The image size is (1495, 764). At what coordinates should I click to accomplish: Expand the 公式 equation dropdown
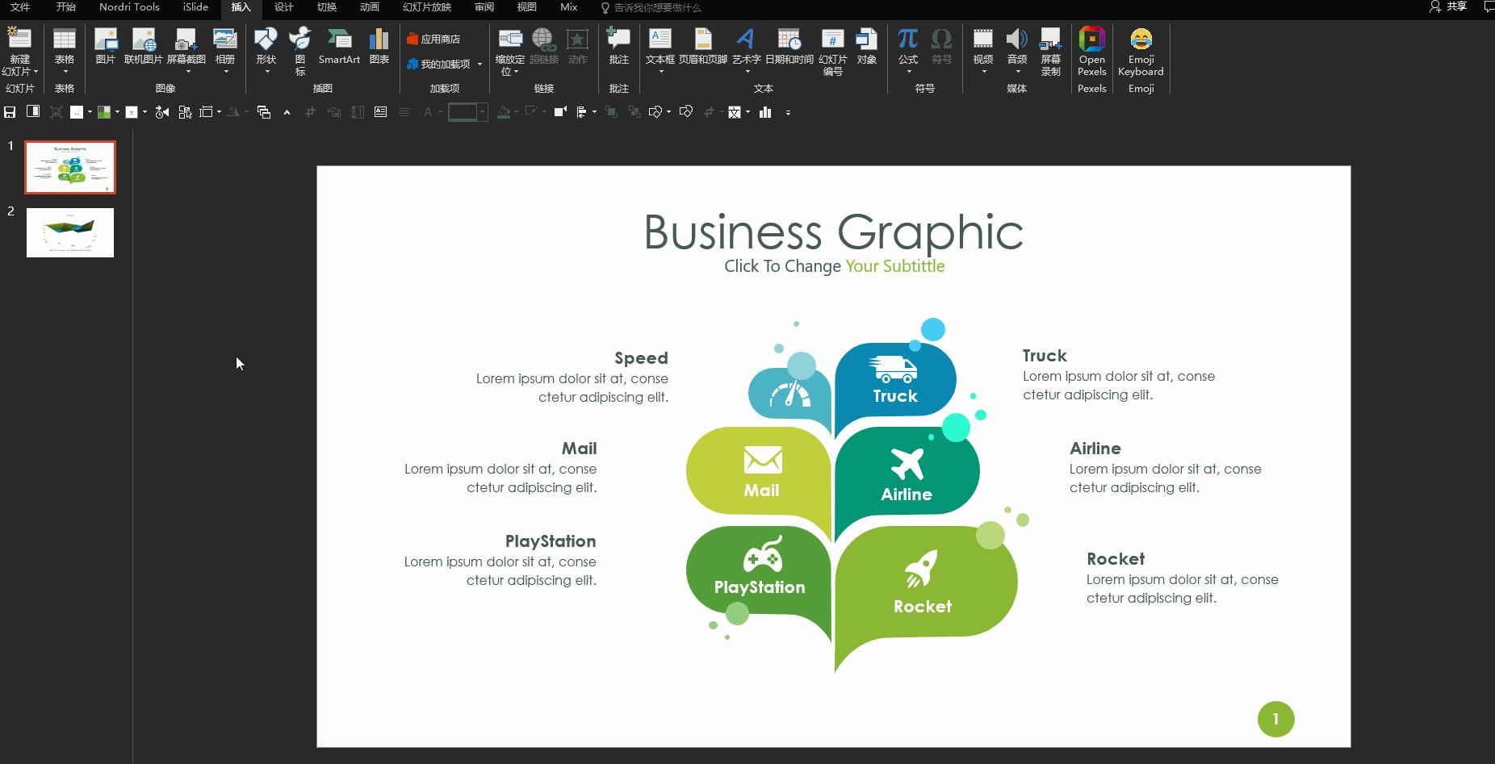[x=908, y=72]
